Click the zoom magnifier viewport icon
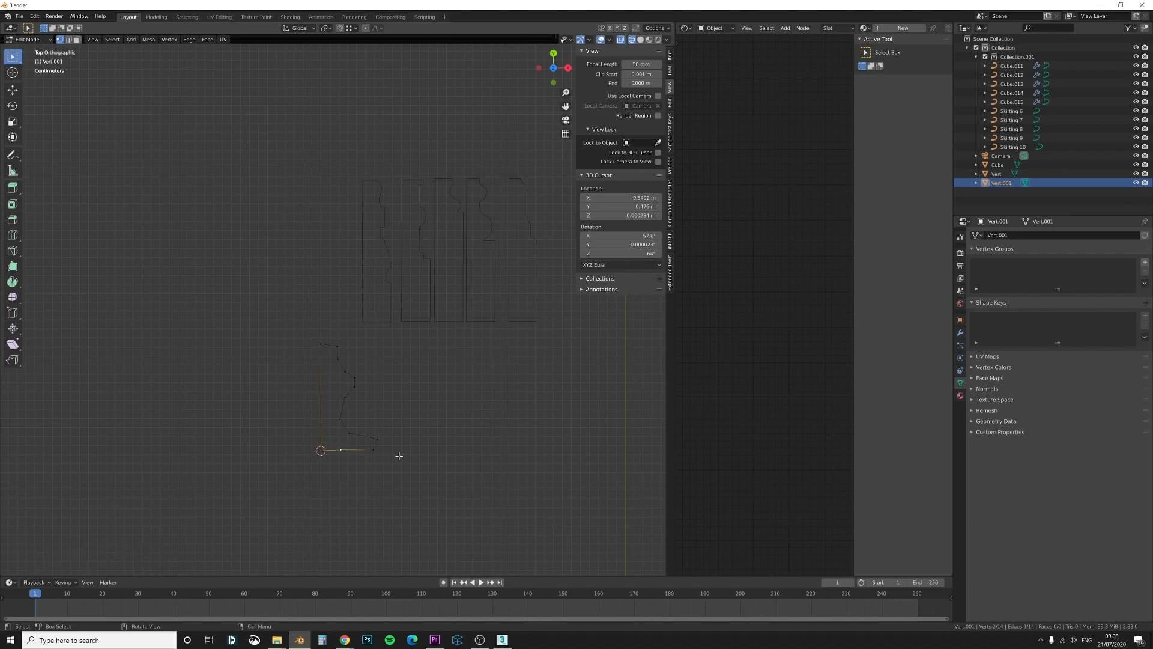1153x649 pixels. 565,93
